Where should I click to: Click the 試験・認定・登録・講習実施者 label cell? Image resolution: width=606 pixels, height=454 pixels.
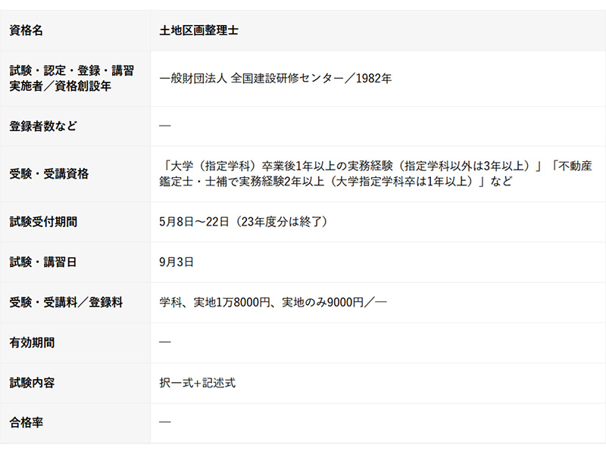pos(72,78)
